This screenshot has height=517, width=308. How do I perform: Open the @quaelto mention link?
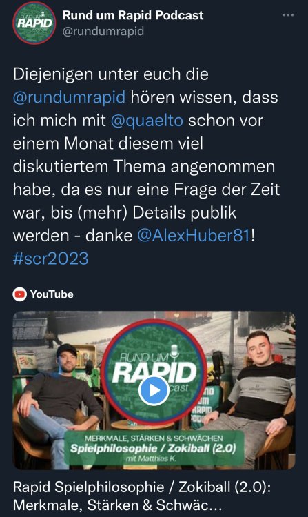point(147,121)
